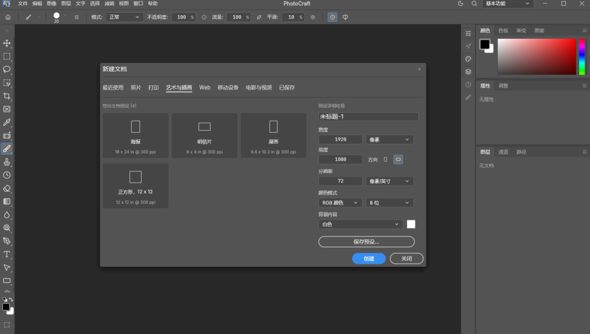Select the Eyedropper tool

tap(7, 122)
